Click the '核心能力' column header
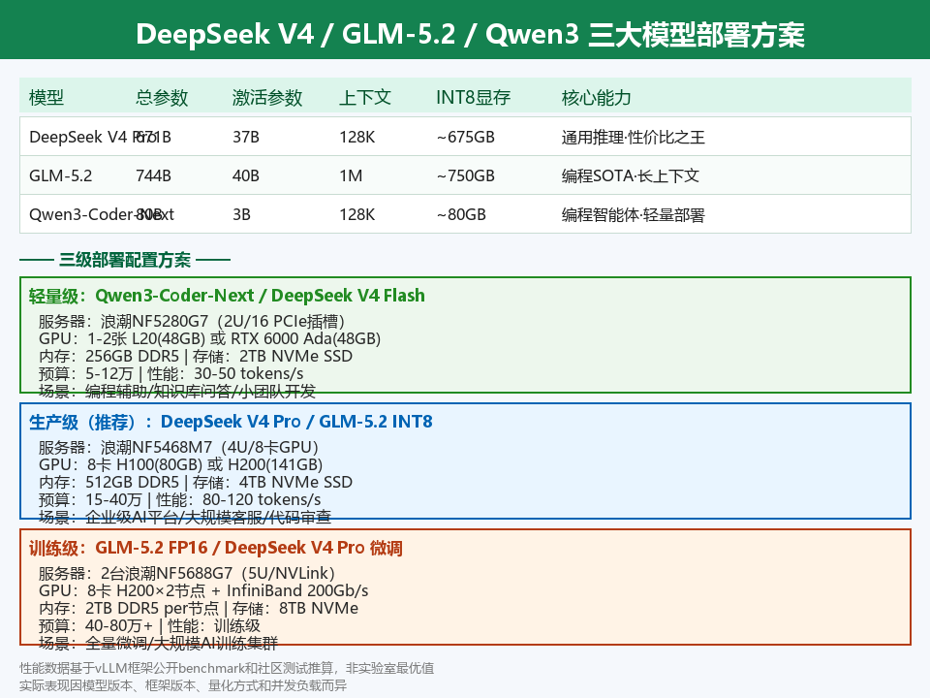Image resolution: width=930 pixels, height=698 pixels. pyautogui.click(x=597, y=97)
